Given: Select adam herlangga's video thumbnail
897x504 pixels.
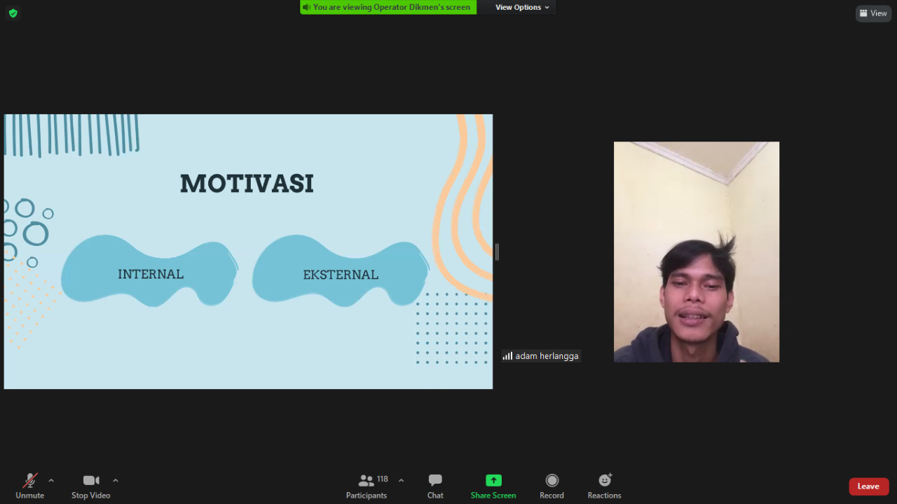Looking at the screenshot, I should pos(697,252).
